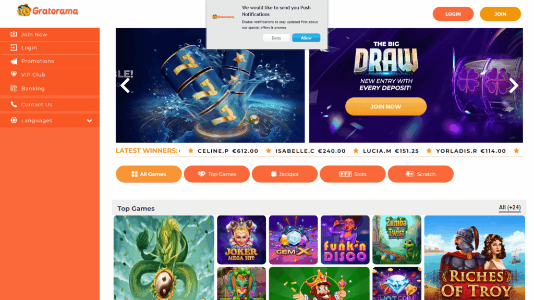Click the Languages globe icon
This screenshot has height=300, width=534.
(x=14, y=120)
